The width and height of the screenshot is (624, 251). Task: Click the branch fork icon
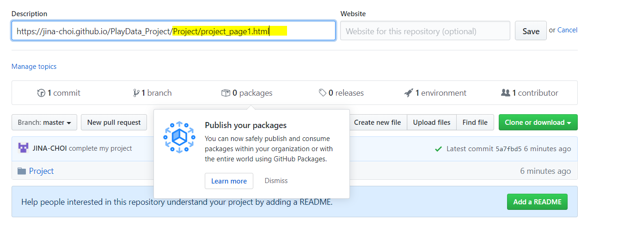coord(136,93)
